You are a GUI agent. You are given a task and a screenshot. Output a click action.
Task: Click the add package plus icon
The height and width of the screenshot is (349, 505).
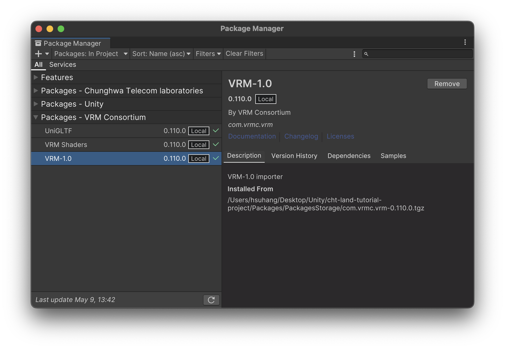point(38,54)
